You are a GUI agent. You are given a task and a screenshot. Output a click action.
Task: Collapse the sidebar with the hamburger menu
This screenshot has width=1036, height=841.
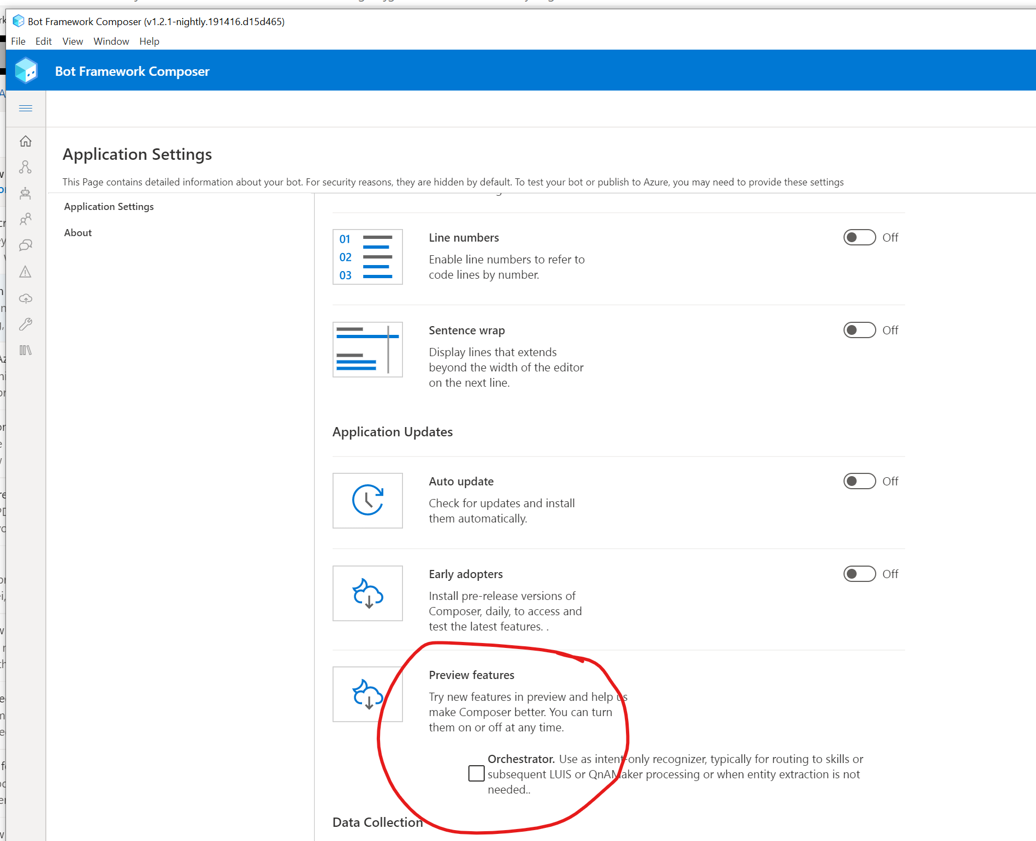26,108
